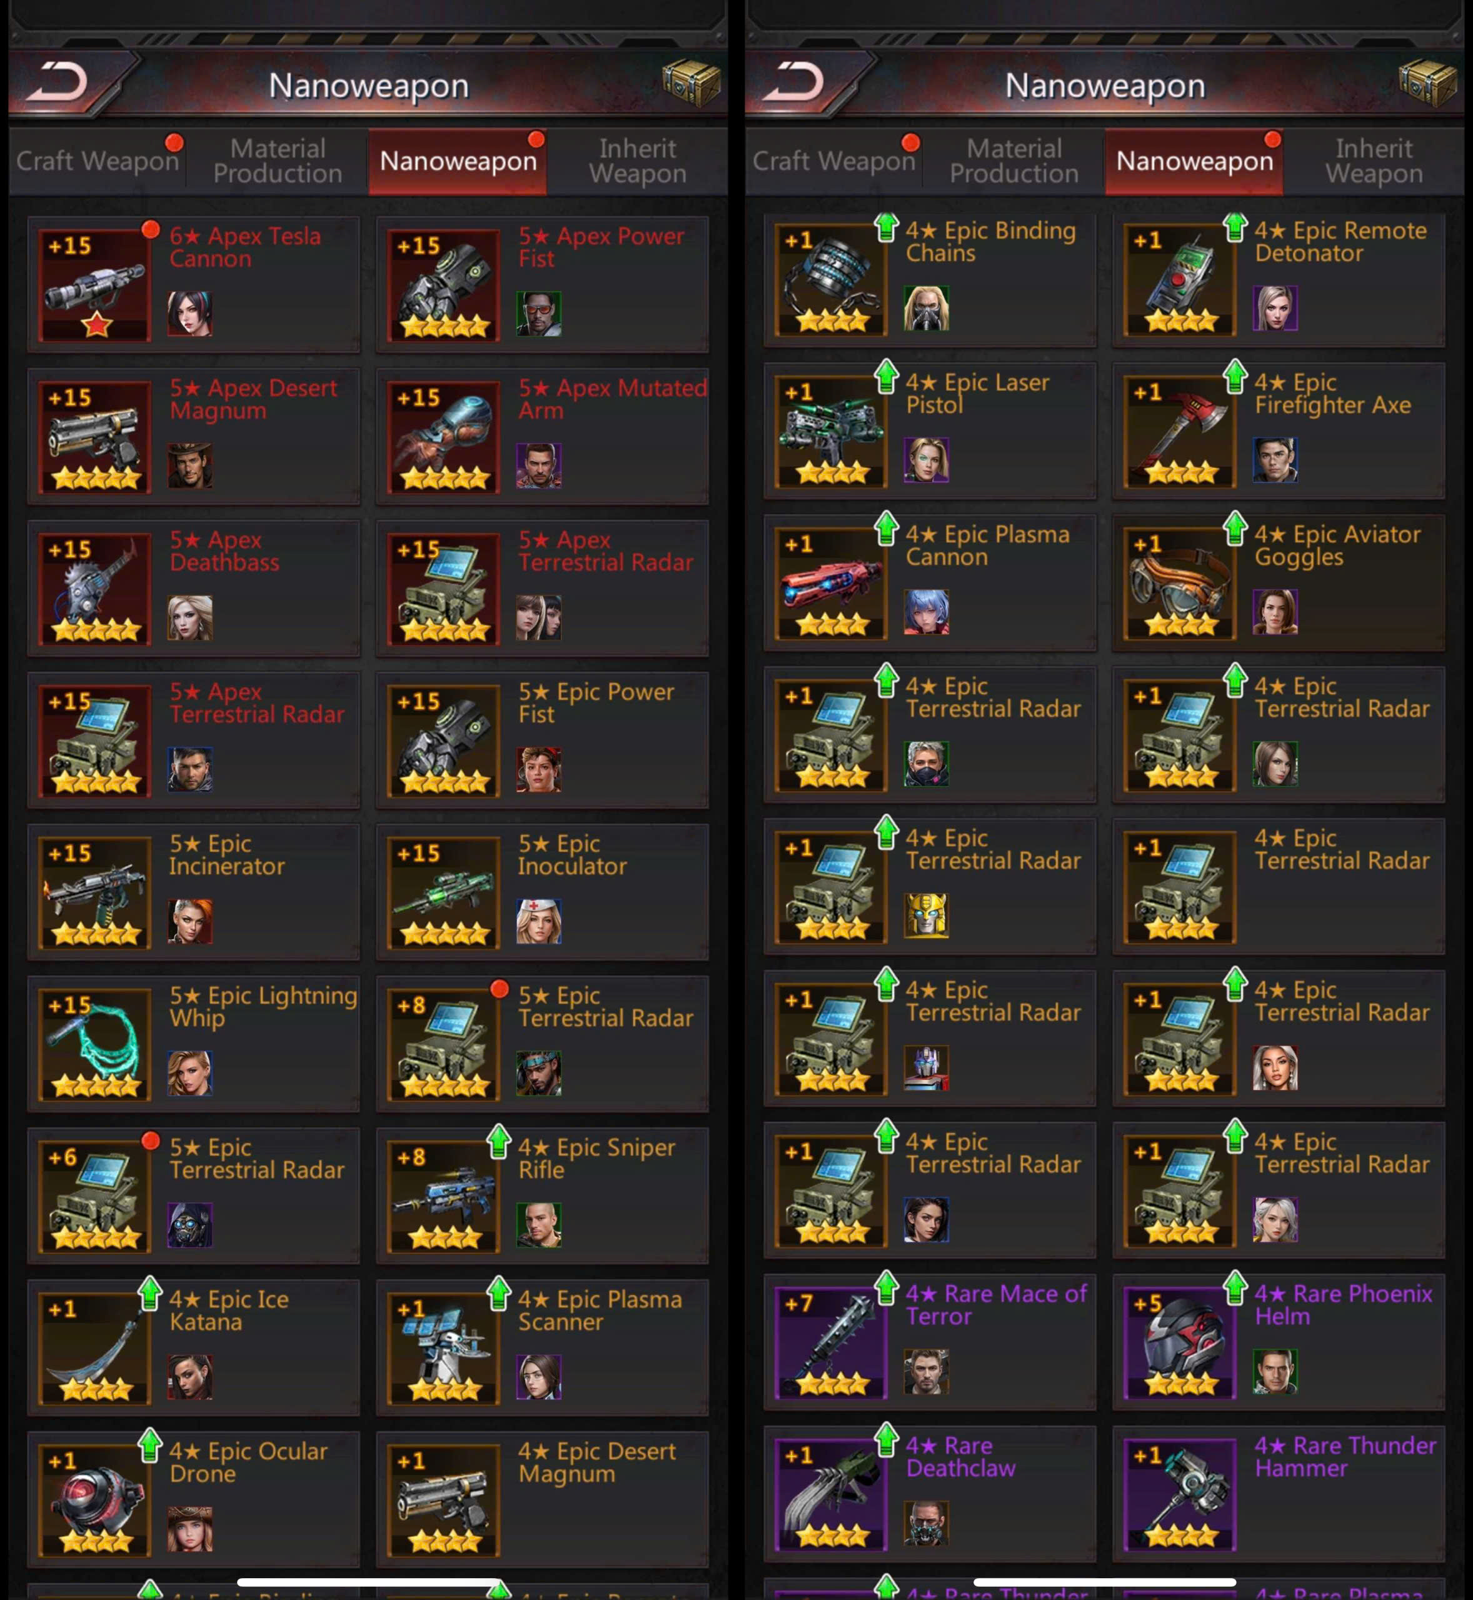Select the 6★ Apex Tesla Cannon weapon icon

[x=96, y=284]
